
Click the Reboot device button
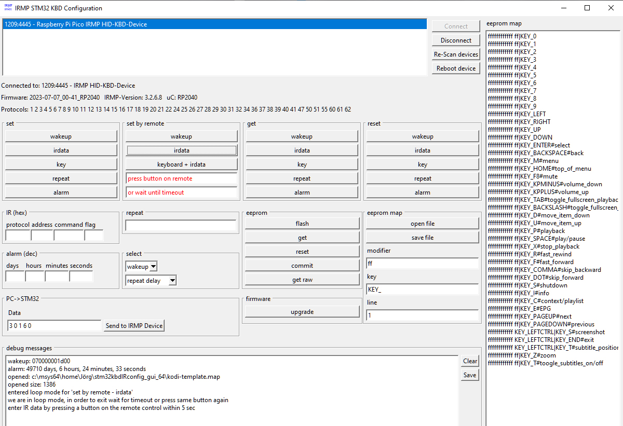pyautogui.click(x=456, y=68)
